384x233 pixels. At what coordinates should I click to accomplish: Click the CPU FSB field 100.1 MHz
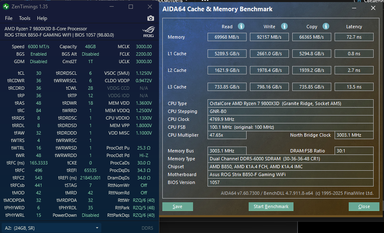tap(291, 127)
